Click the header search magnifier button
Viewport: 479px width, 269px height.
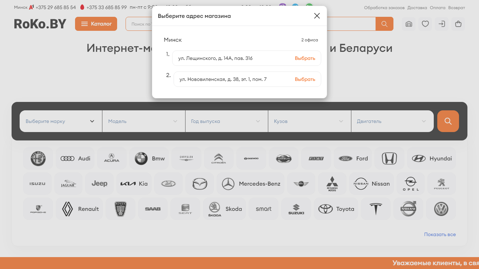tap(384, 24)
